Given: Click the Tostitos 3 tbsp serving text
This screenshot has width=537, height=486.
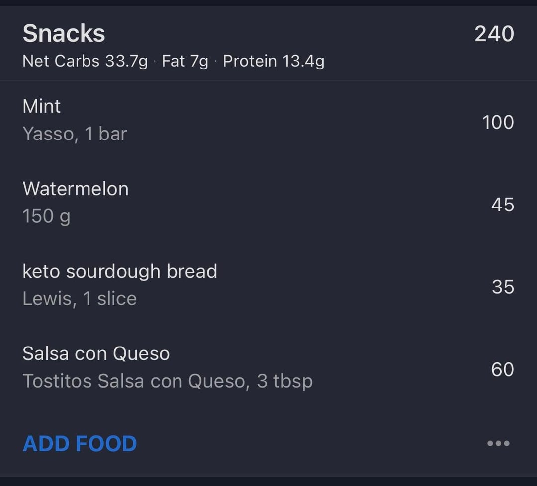Looking at the screenshot, I should [168, 381].
